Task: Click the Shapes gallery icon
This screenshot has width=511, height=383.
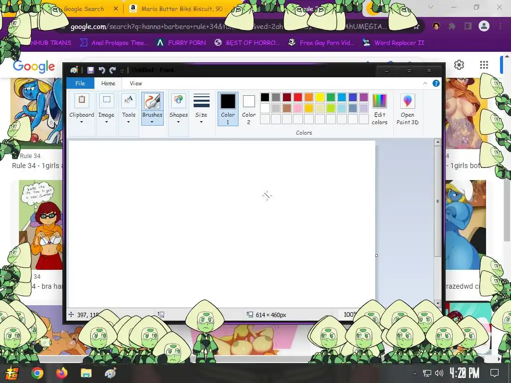Action: [x=179, y=100]
